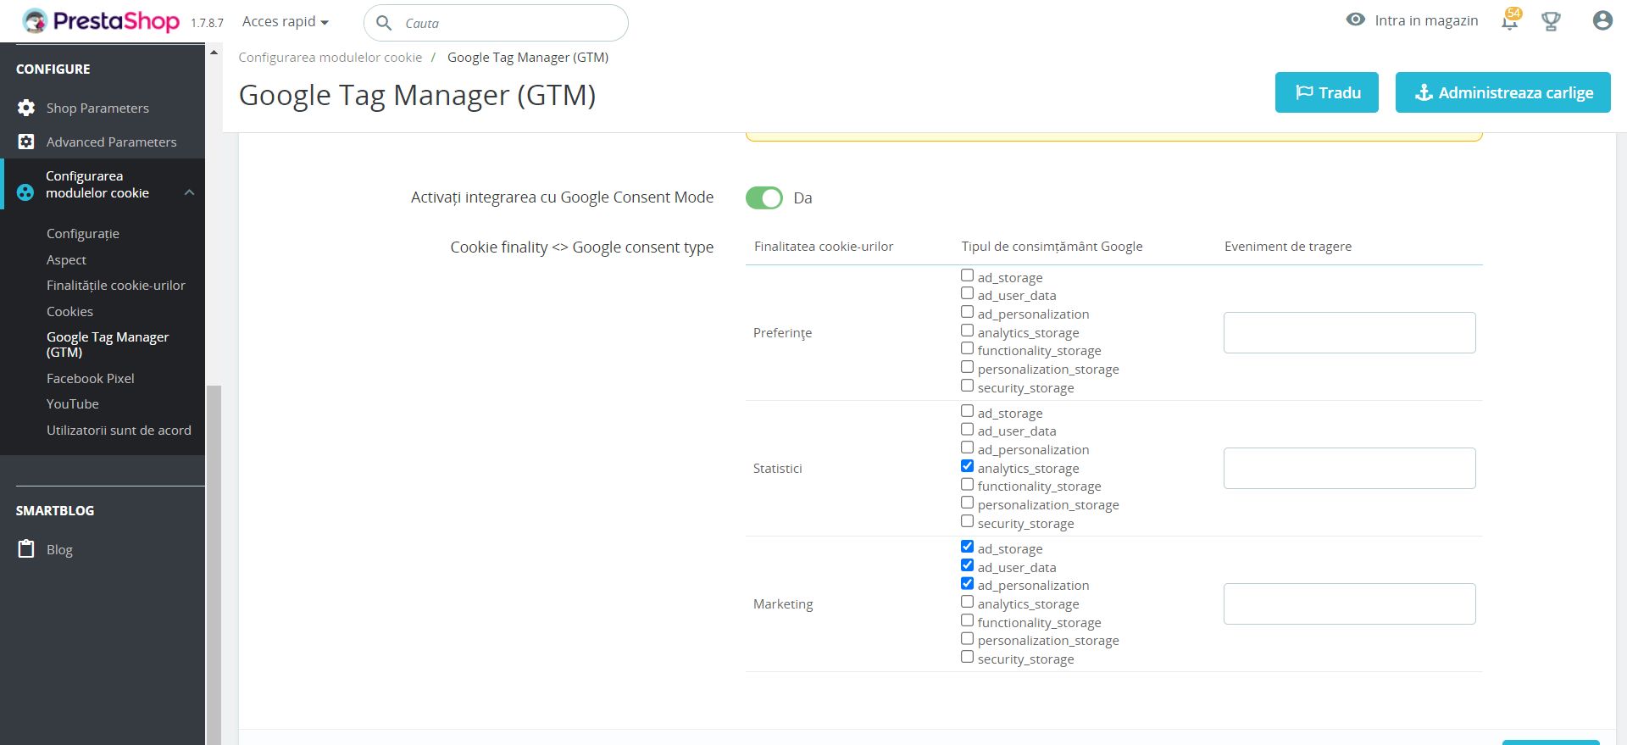Image resolution: width=1627 pixels, height=745 pixels.
Task: Open the Acces rapid dropdown
Action: (x=285, y=21)
